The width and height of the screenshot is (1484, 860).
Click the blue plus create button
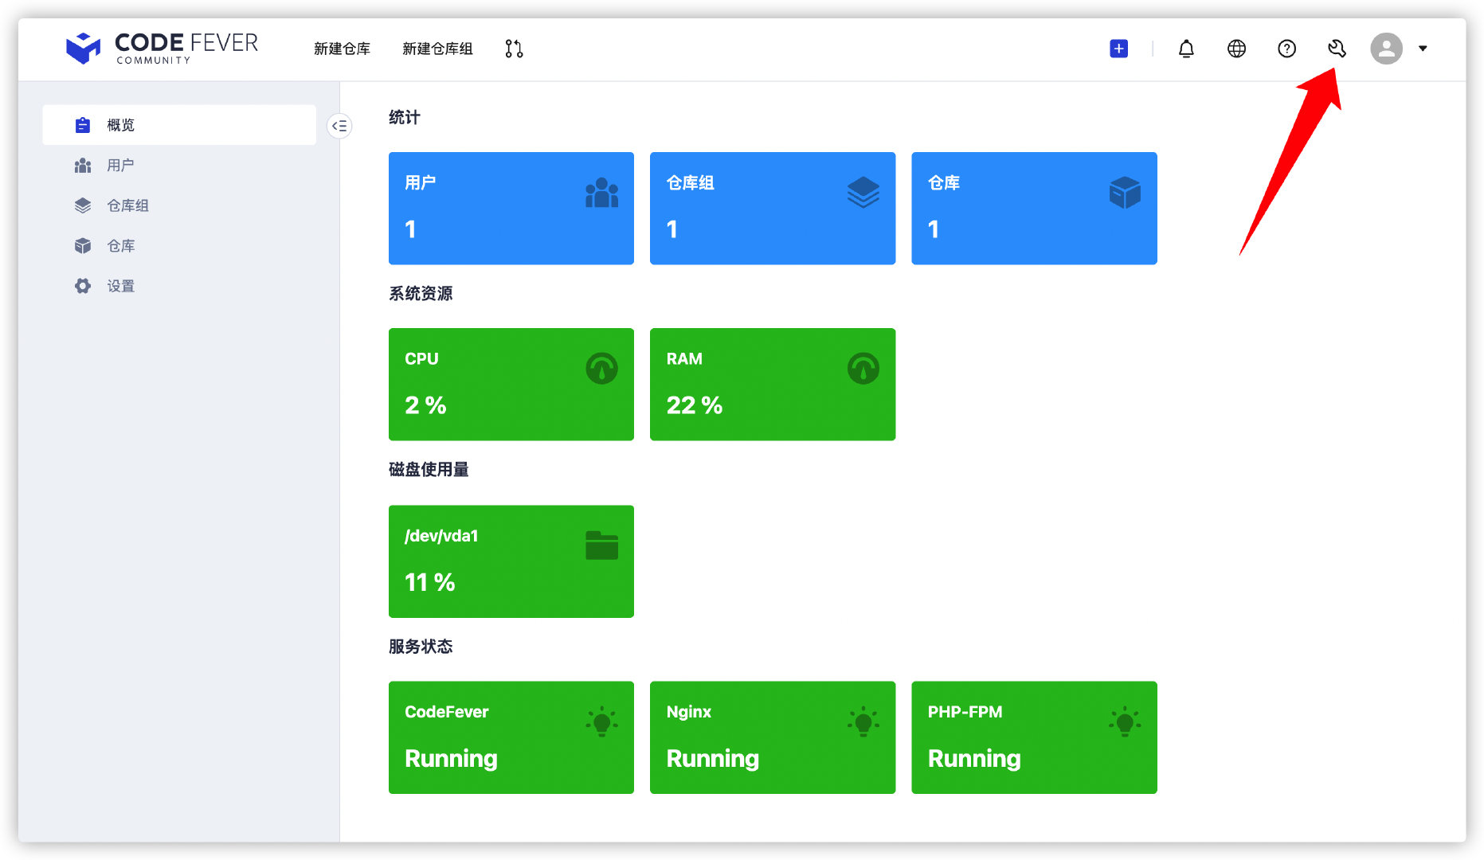coord(1118,49)
